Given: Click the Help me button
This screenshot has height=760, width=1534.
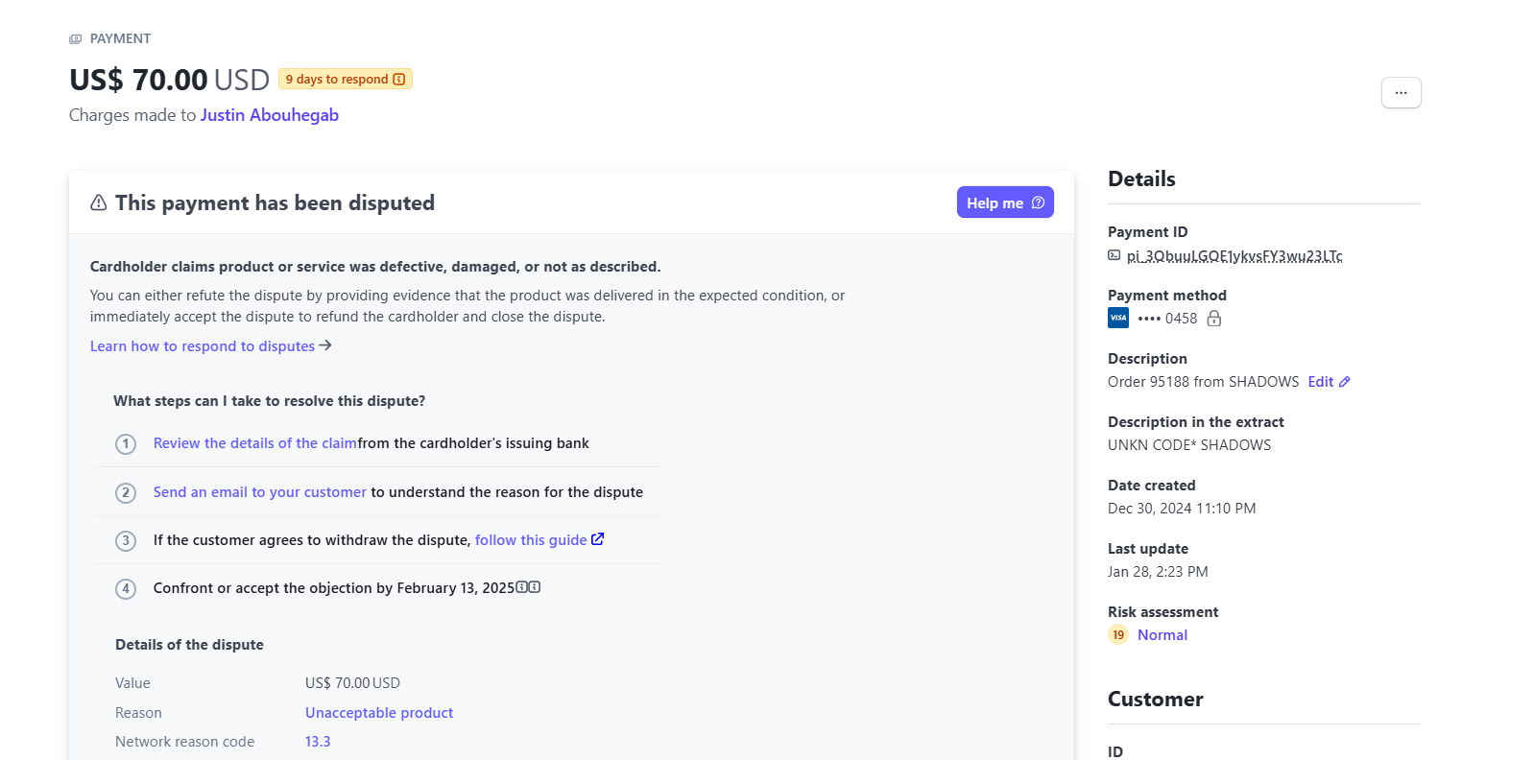Looking at the screenshot, I should pos(1005,202).
